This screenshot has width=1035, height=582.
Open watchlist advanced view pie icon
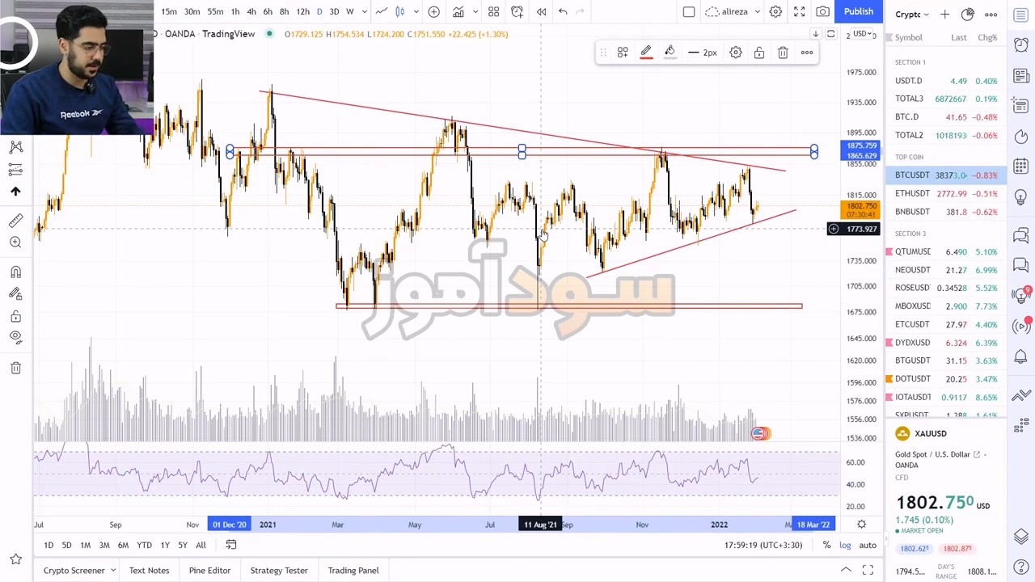[x=968, y=15]
